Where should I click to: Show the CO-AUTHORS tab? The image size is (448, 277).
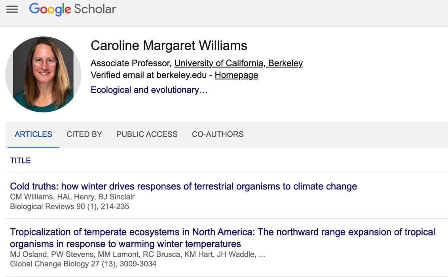[218, 135]
